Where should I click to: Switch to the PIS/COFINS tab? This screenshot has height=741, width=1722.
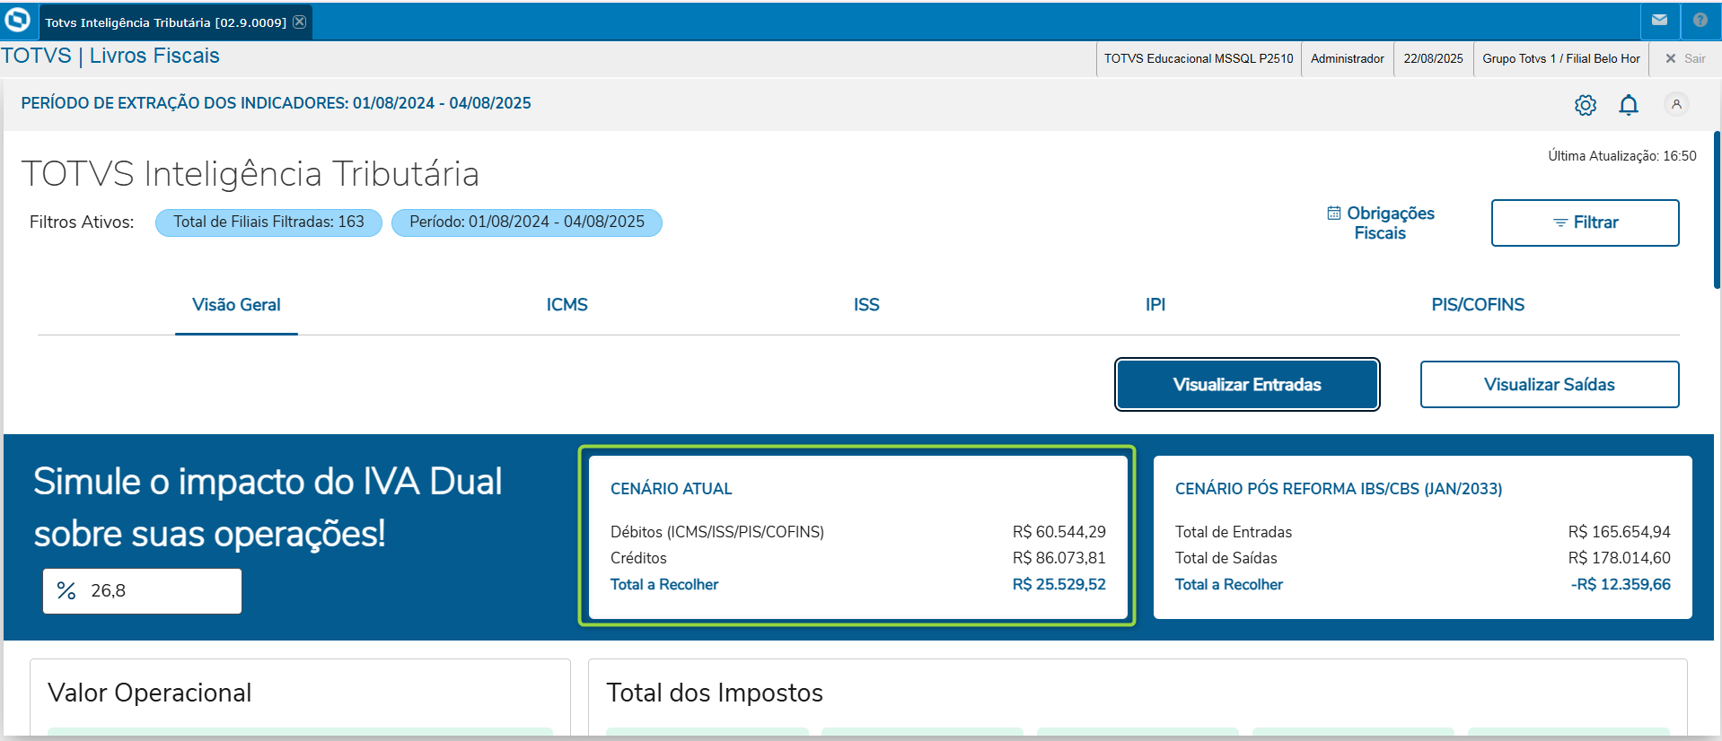coord(1478,305)
